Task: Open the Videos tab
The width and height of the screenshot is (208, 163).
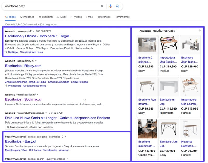Action: [76, 17]
